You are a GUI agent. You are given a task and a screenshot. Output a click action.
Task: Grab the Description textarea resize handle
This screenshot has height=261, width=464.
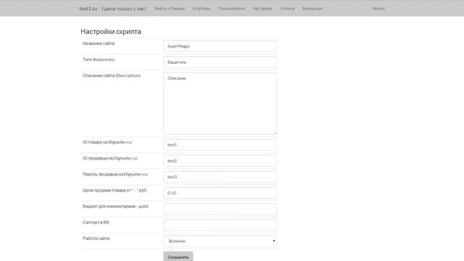point(275,133)
